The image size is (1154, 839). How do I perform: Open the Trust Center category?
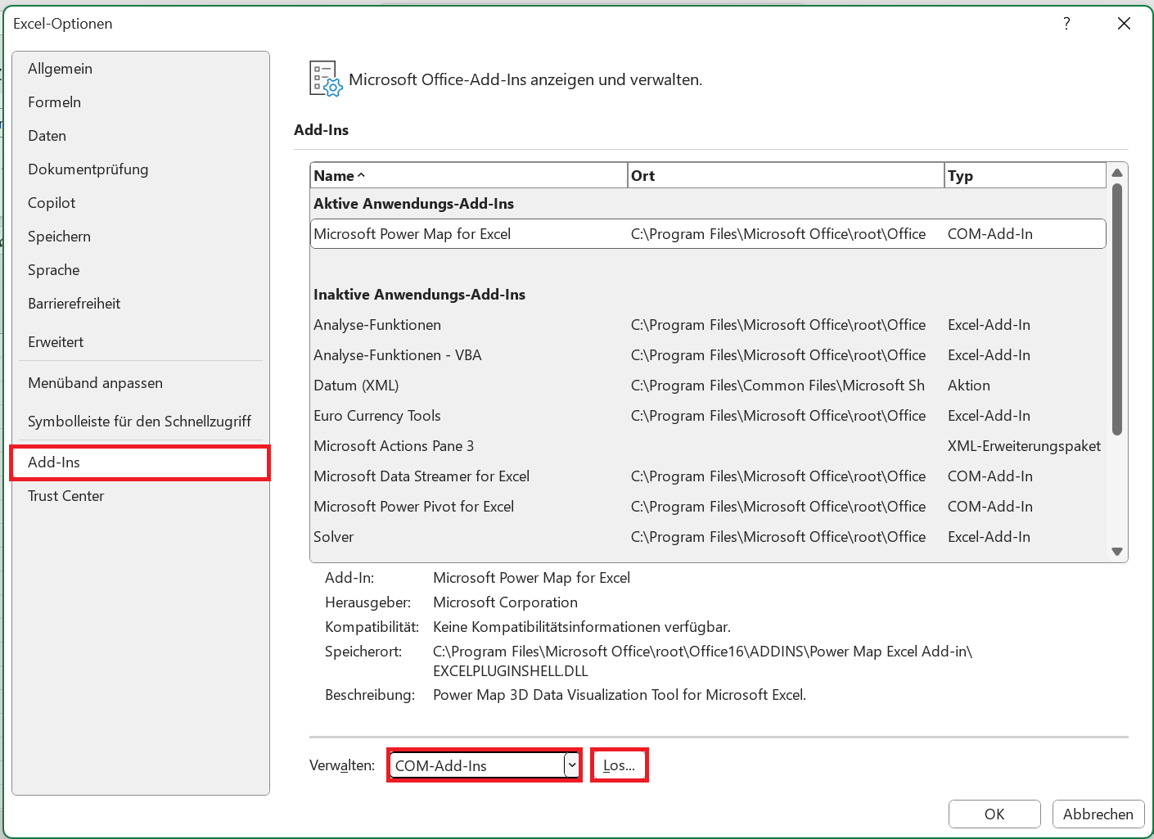click(141, 496)
